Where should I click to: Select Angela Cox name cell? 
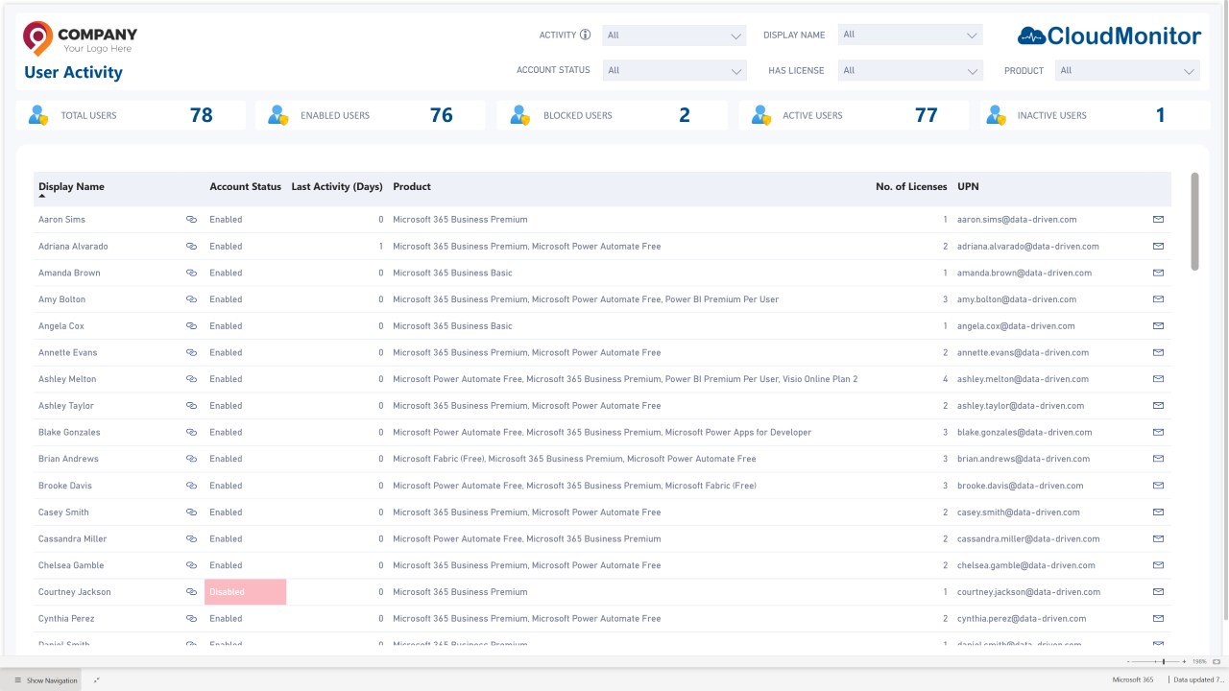point(61,326)
